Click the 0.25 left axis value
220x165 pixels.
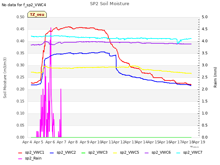click(x=21, y=77)
